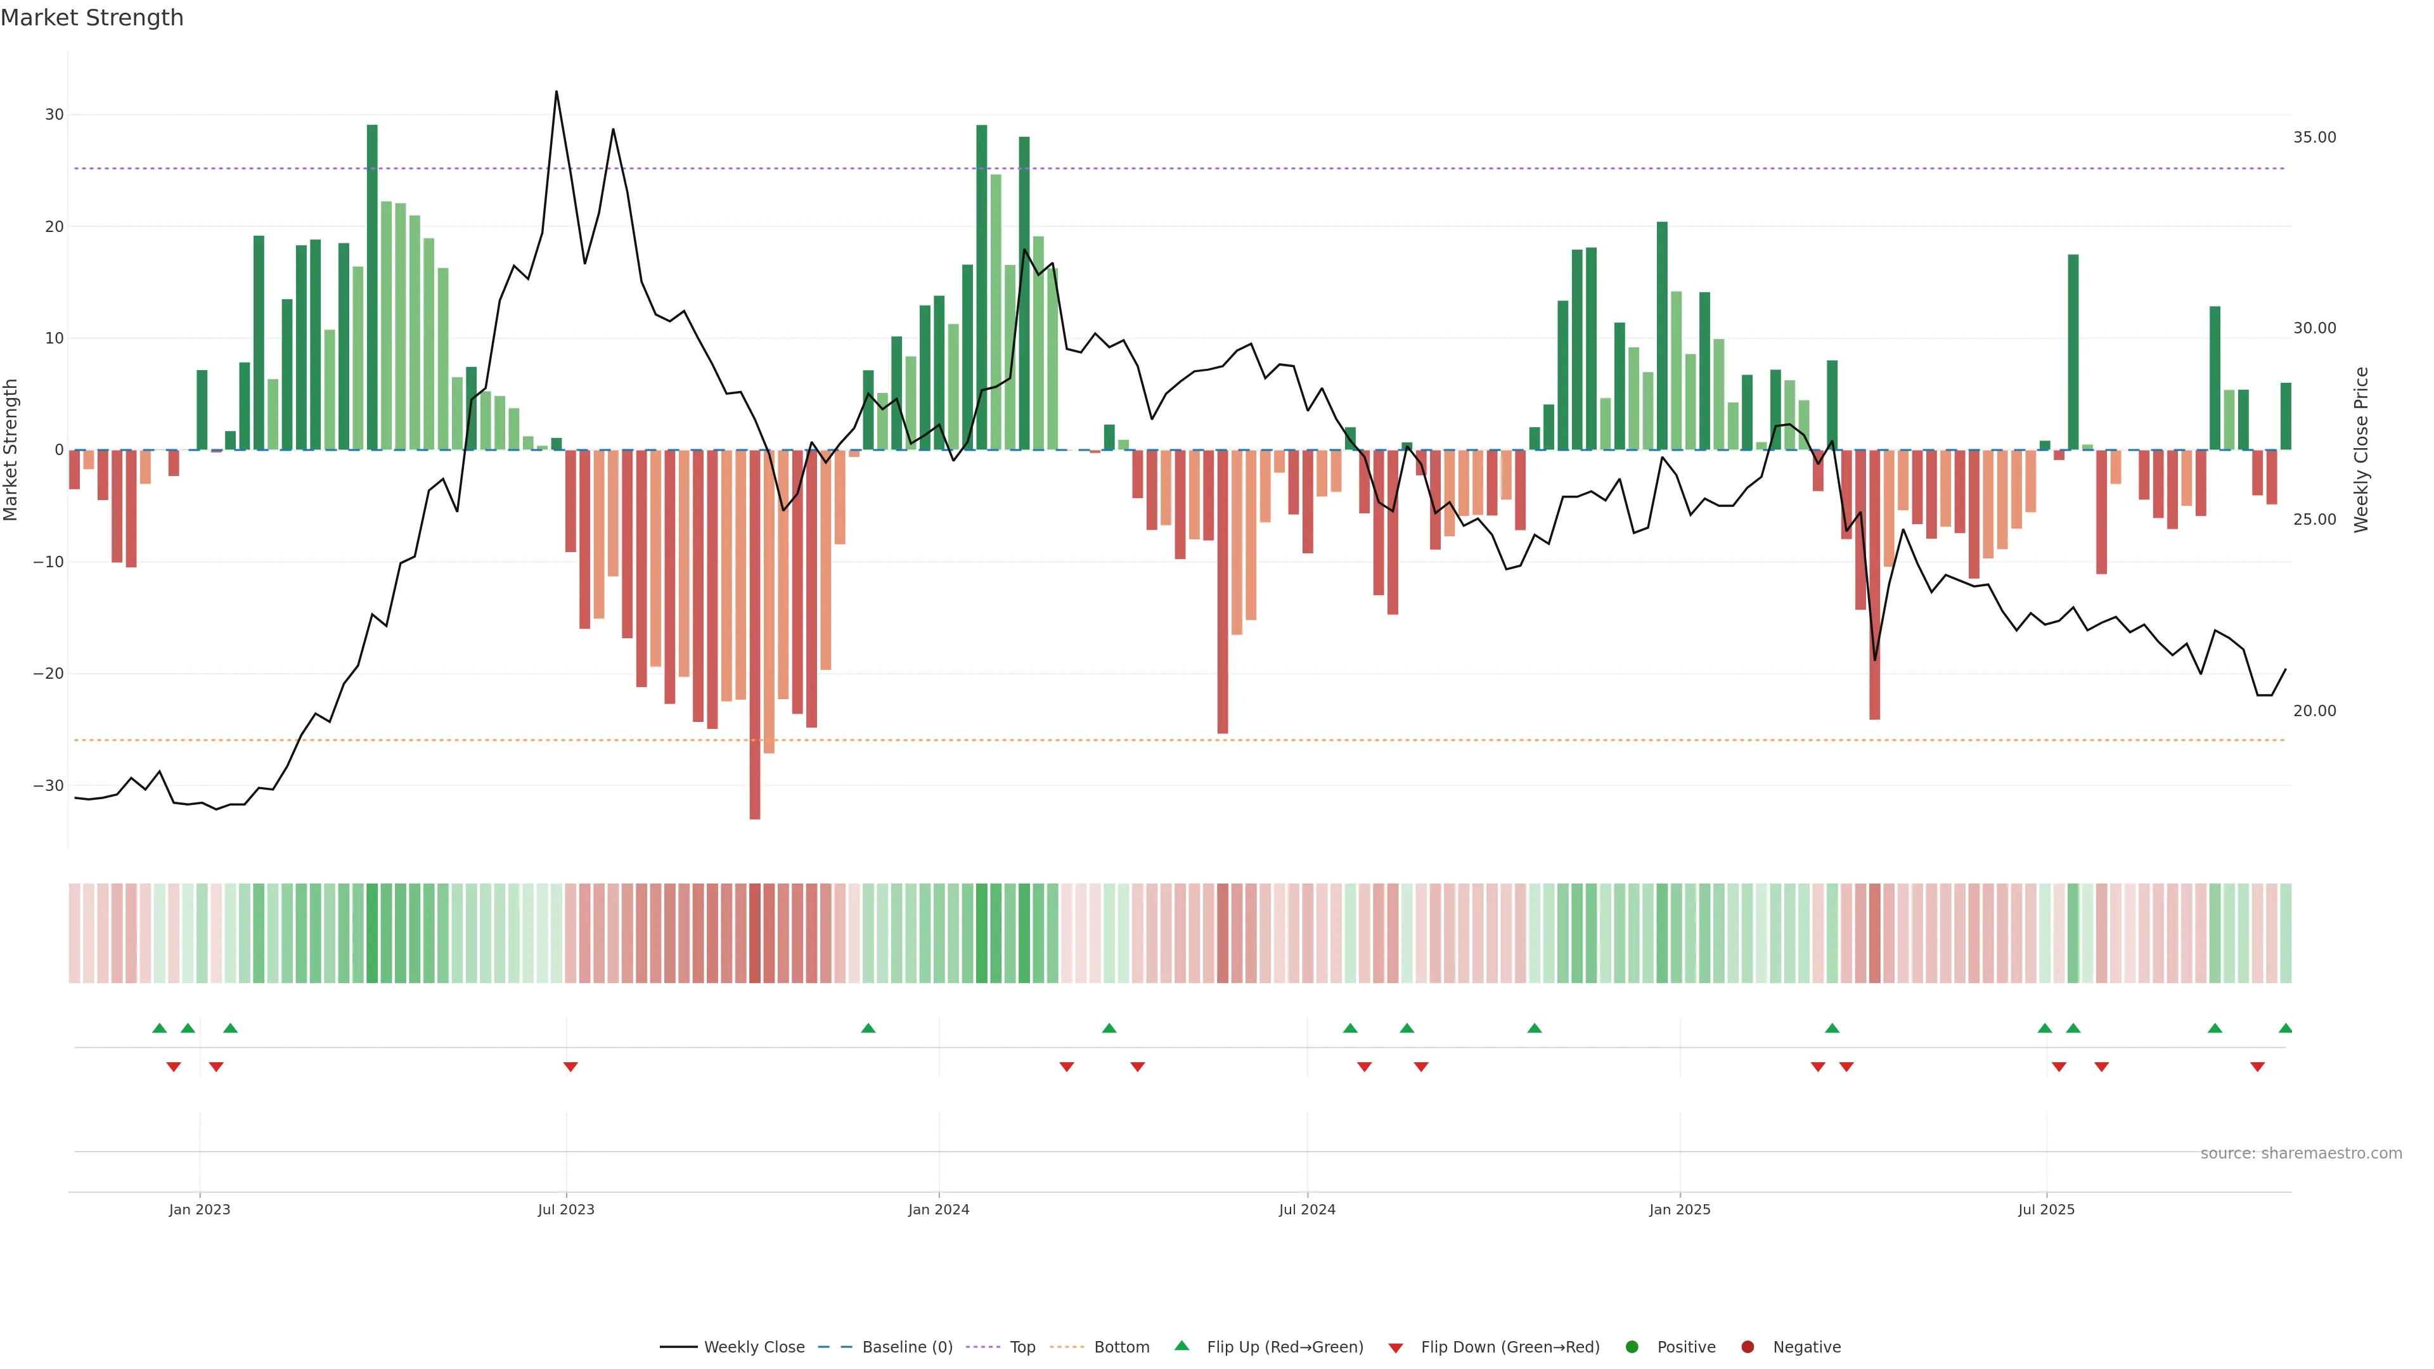Click the green Positive circle legend icon
2434x1369 pixels.
tap(1632, 1346)
